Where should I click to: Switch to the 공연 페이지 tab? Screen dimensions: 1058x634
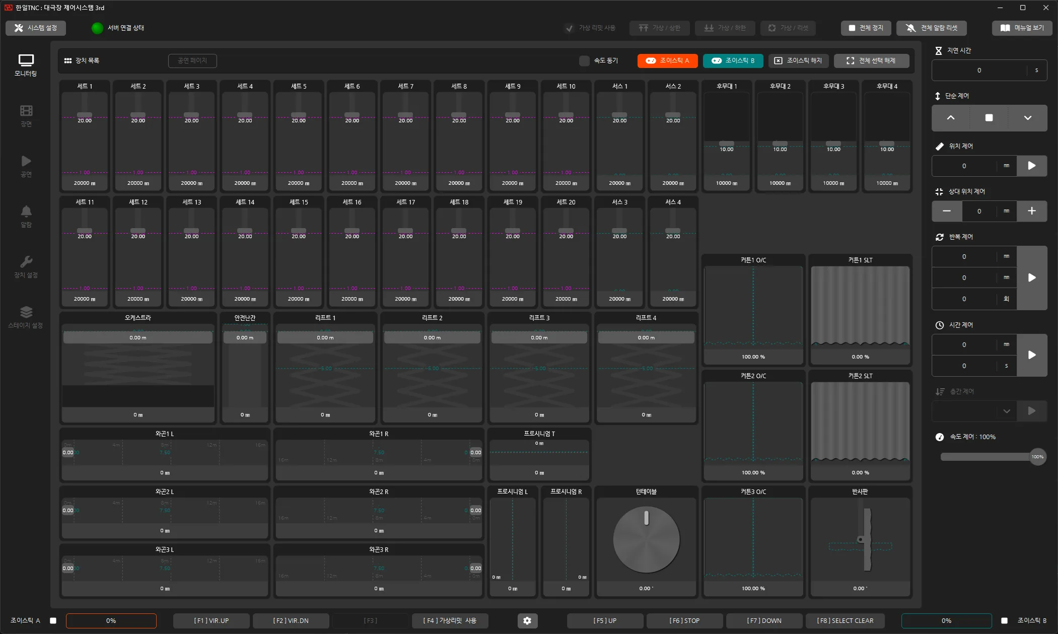click(x=192, y=61)
